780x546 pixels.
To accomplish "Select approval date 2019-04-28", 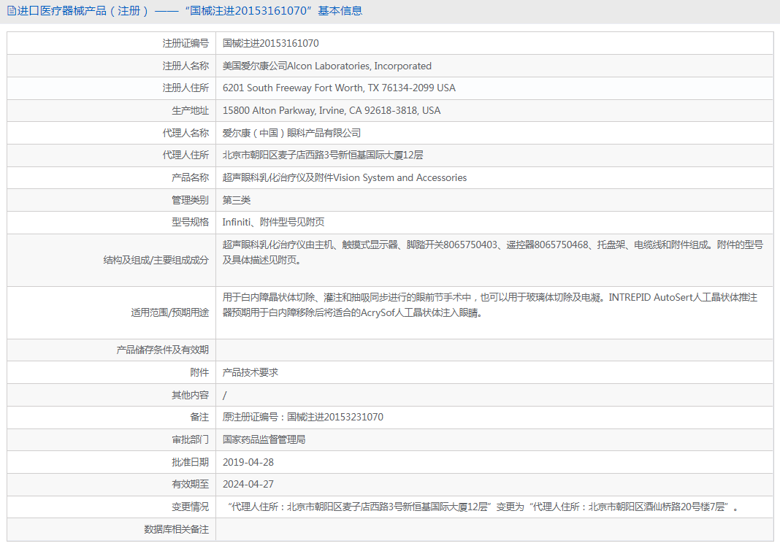I will point(248,462).
